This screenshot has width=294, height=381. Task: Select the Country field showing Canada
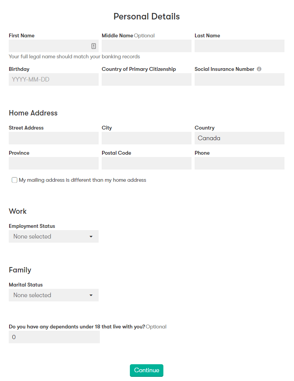(x=239, y=138)
